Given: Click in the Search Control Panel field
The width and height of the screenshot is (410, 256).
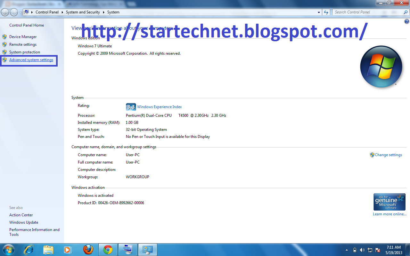Looking at the screenshot, I should (368, 12).
